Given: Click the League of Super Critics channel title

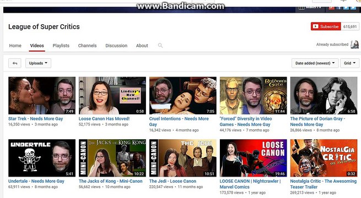Looking at the screenshot, I should click(x=44, y=26).
